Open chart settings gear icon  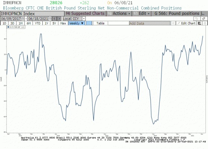tap(205, 23)
